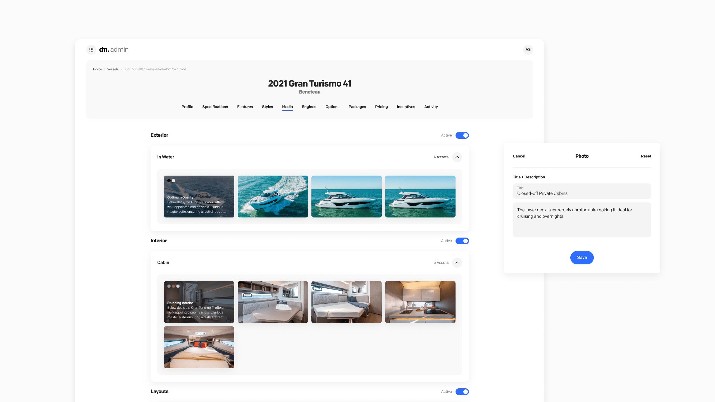Turn off the Interior Active toggle

[462, 241]
